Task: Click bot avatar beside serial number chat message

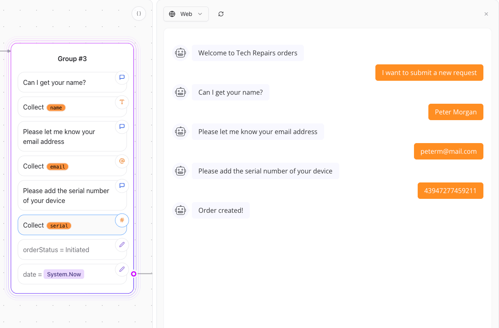Action: 181,171
